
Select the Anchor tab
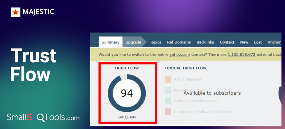tap(274, 42)
